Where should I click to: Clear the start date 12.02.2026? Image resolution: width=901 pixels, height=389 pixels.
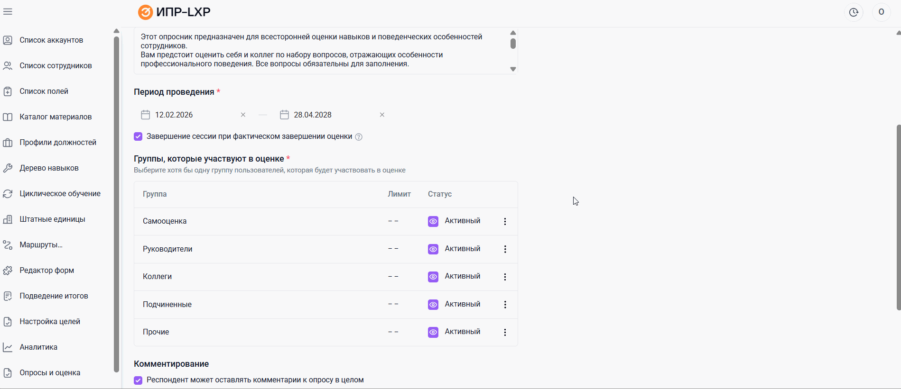(243, 115)
